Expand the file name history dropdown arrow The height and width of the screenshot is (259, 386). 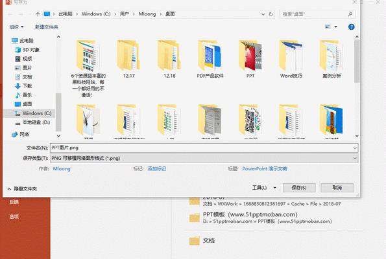(x=354, y=148)
